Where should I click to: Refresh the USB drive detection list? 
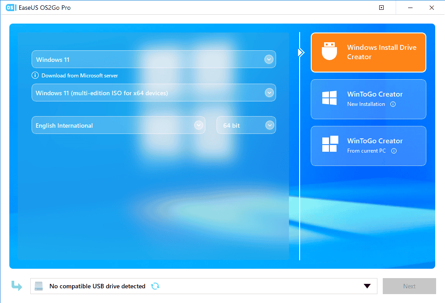(x=155, y=286)
